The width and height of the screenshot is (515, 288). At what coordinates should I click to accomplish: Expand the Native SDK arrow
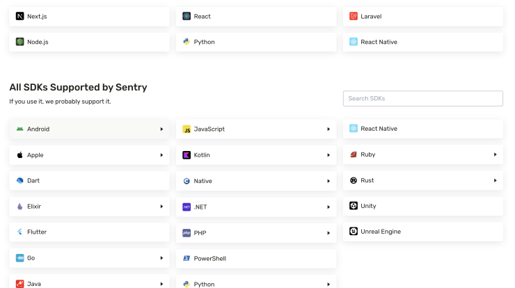328,181
